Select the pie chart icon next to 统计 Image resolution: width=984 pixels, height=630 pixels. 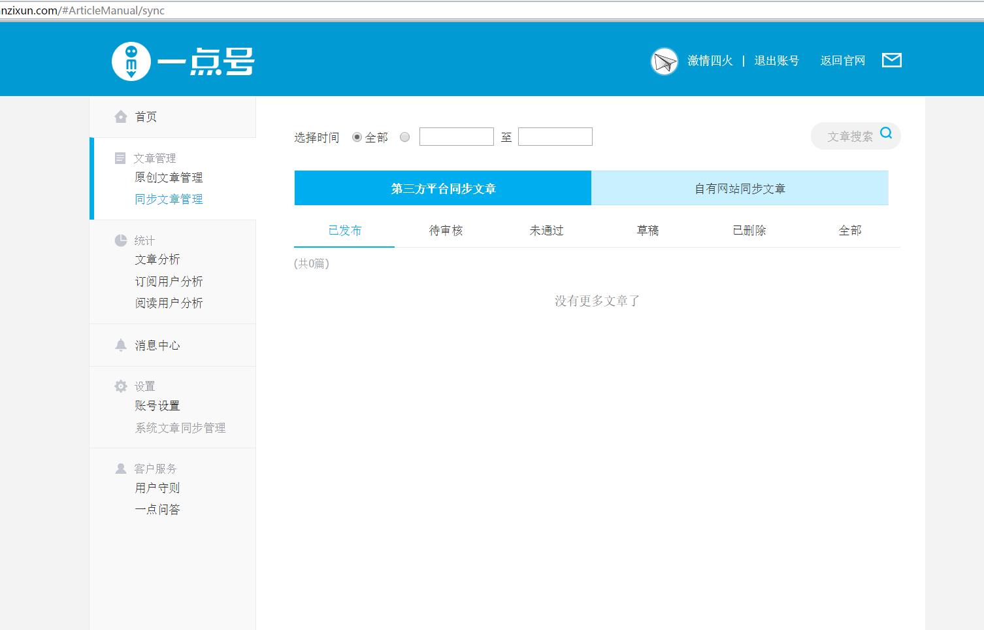pos(120,240)
